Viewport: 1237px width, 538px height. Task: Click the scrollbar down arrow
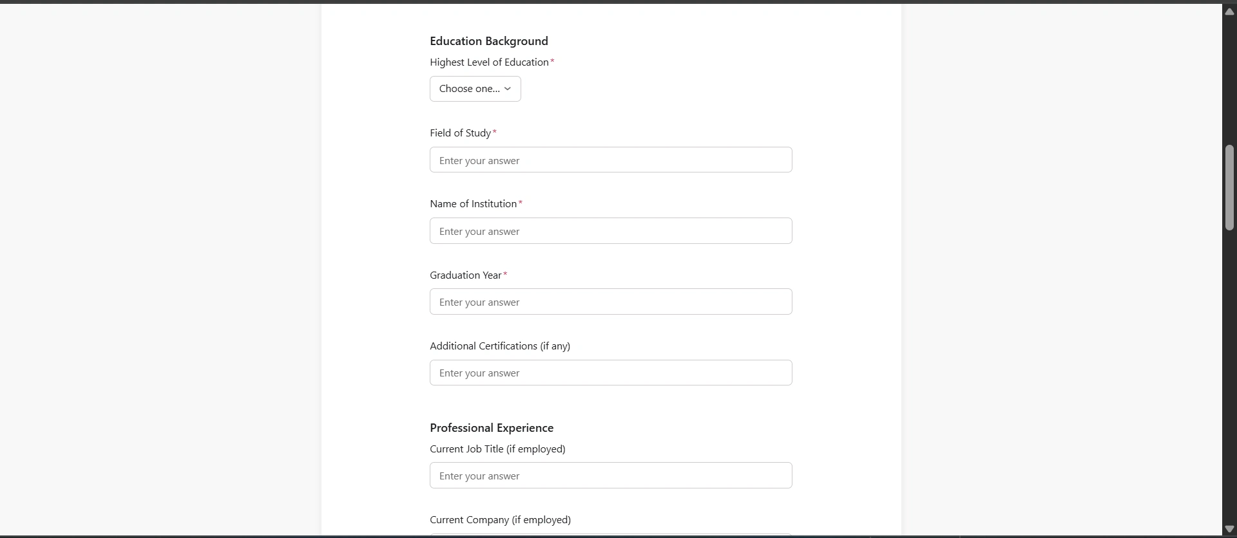click(1229, 529)
